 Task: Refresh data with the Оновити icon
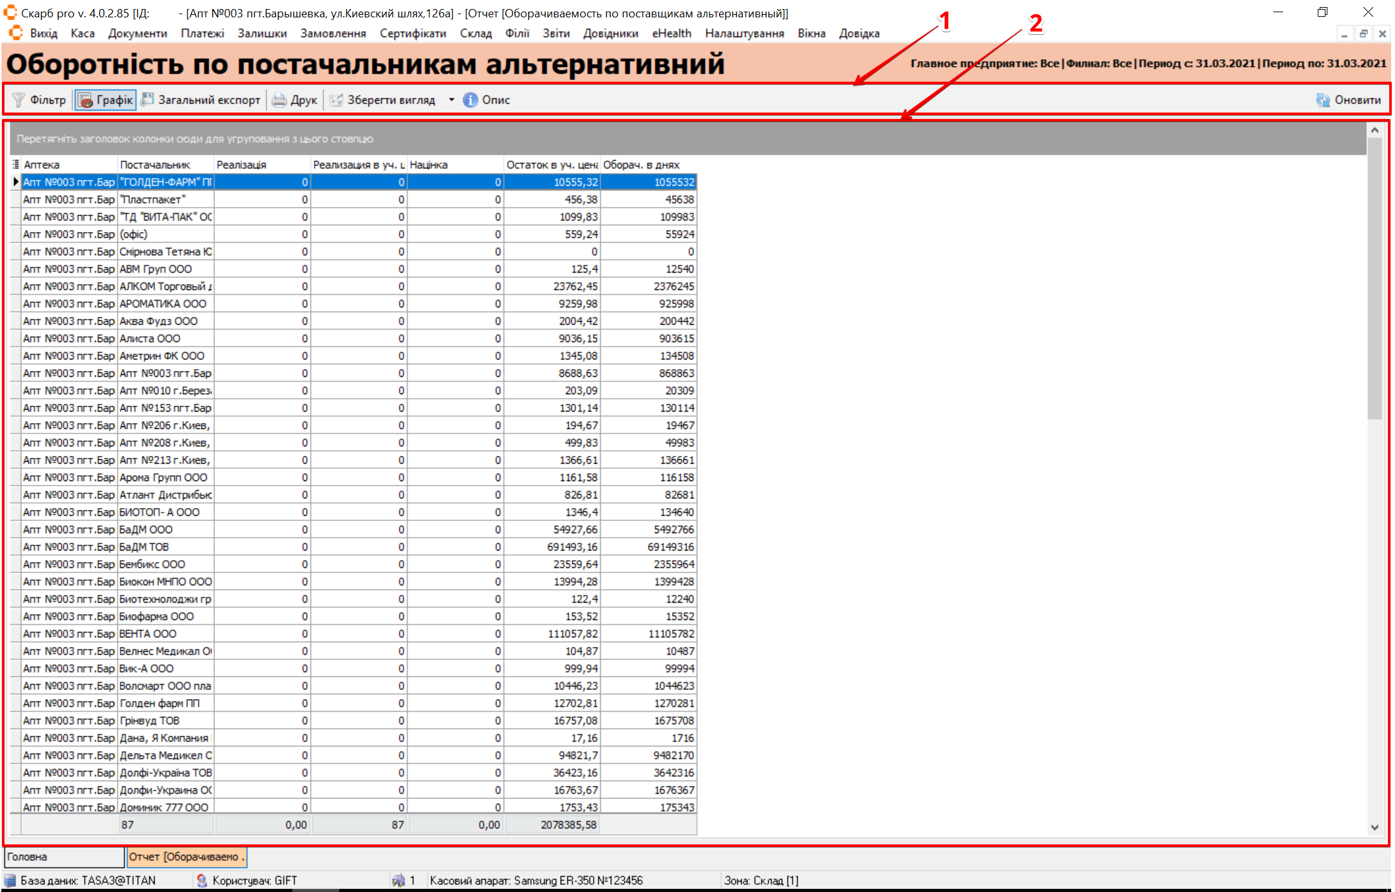[1323, 100]
